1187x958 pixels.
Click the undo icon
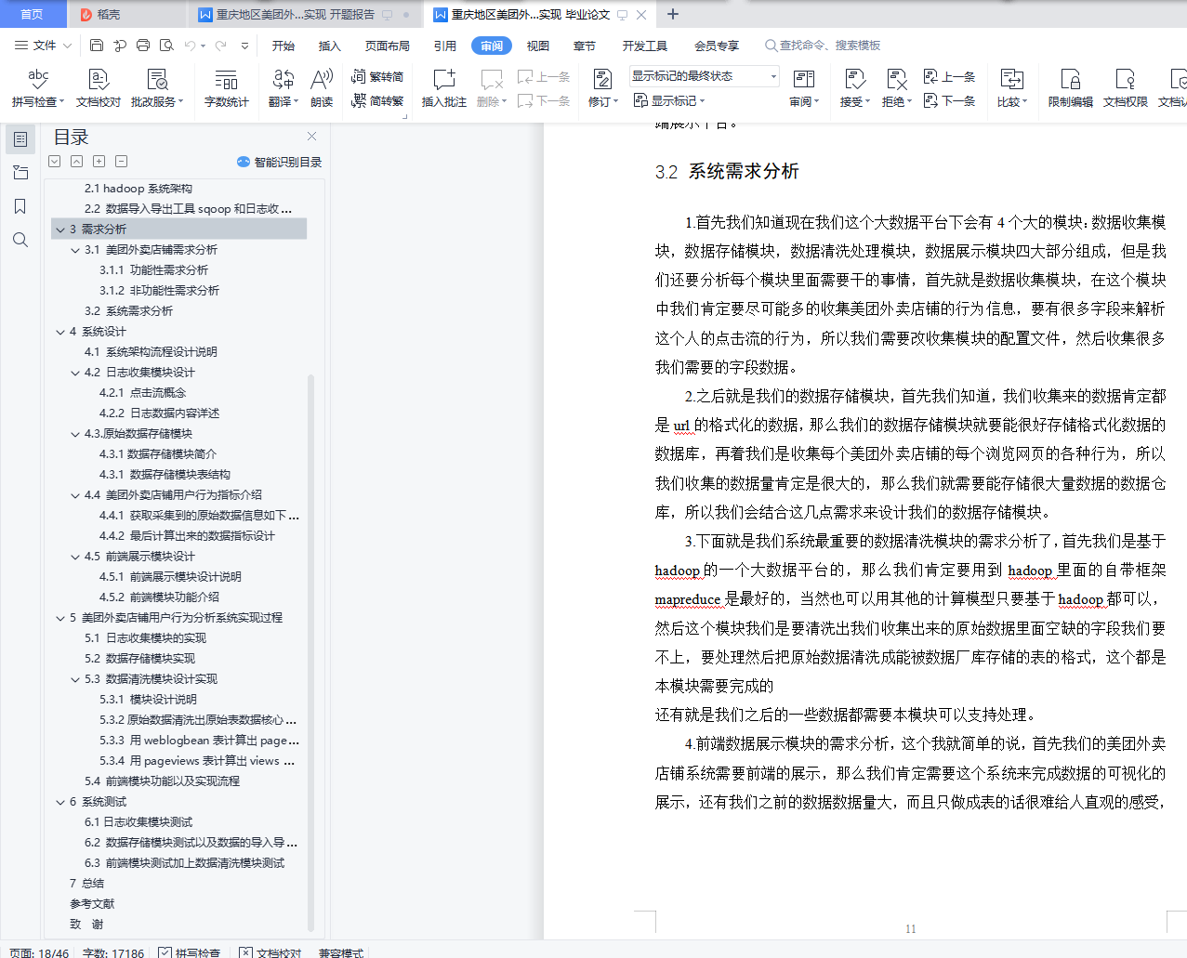pos(190,46)
